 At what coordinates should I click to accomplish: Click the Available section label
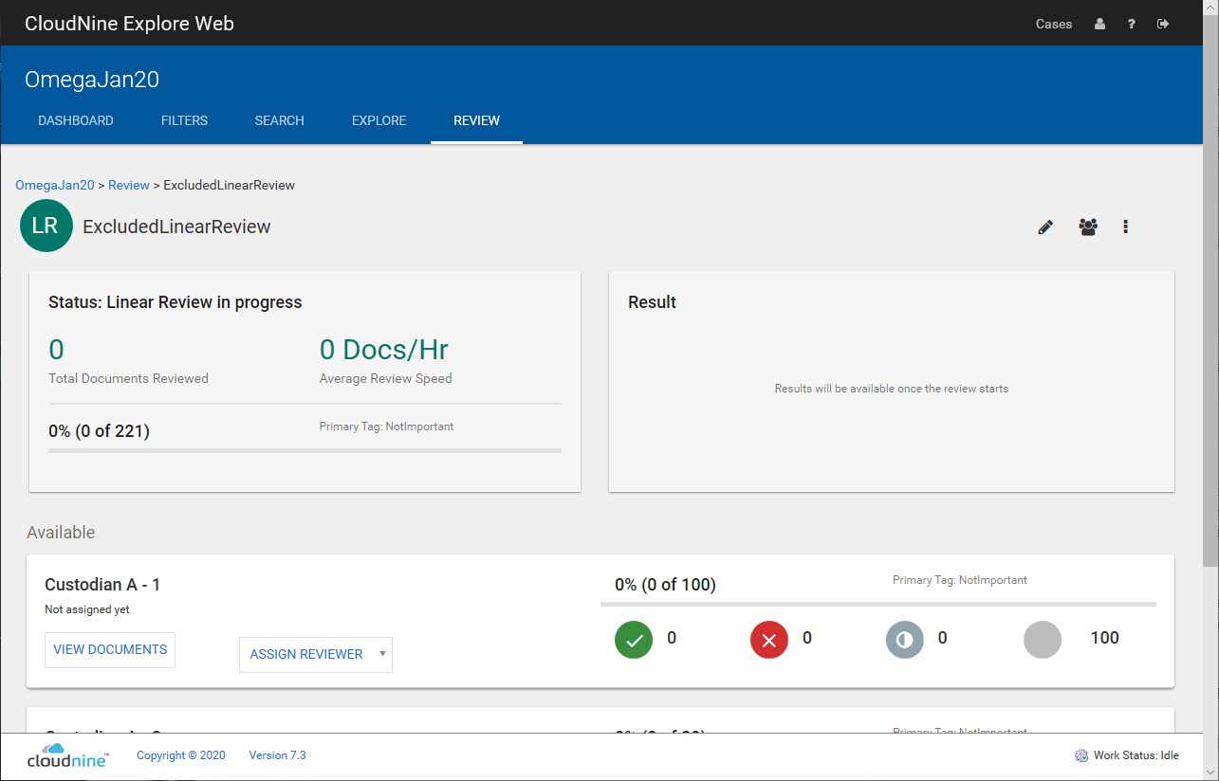point(61,533)
